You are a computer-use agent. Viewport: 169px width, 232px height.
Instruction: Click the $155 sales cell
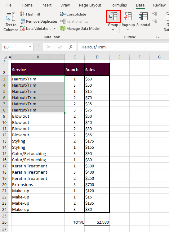click(x=97, y=147)
